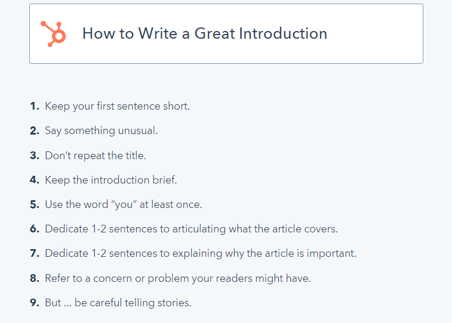Image resolution: width=452 pixels, height=323 pixels.
Task: Click But be careful telling stories item
Action: click(118, 303)
